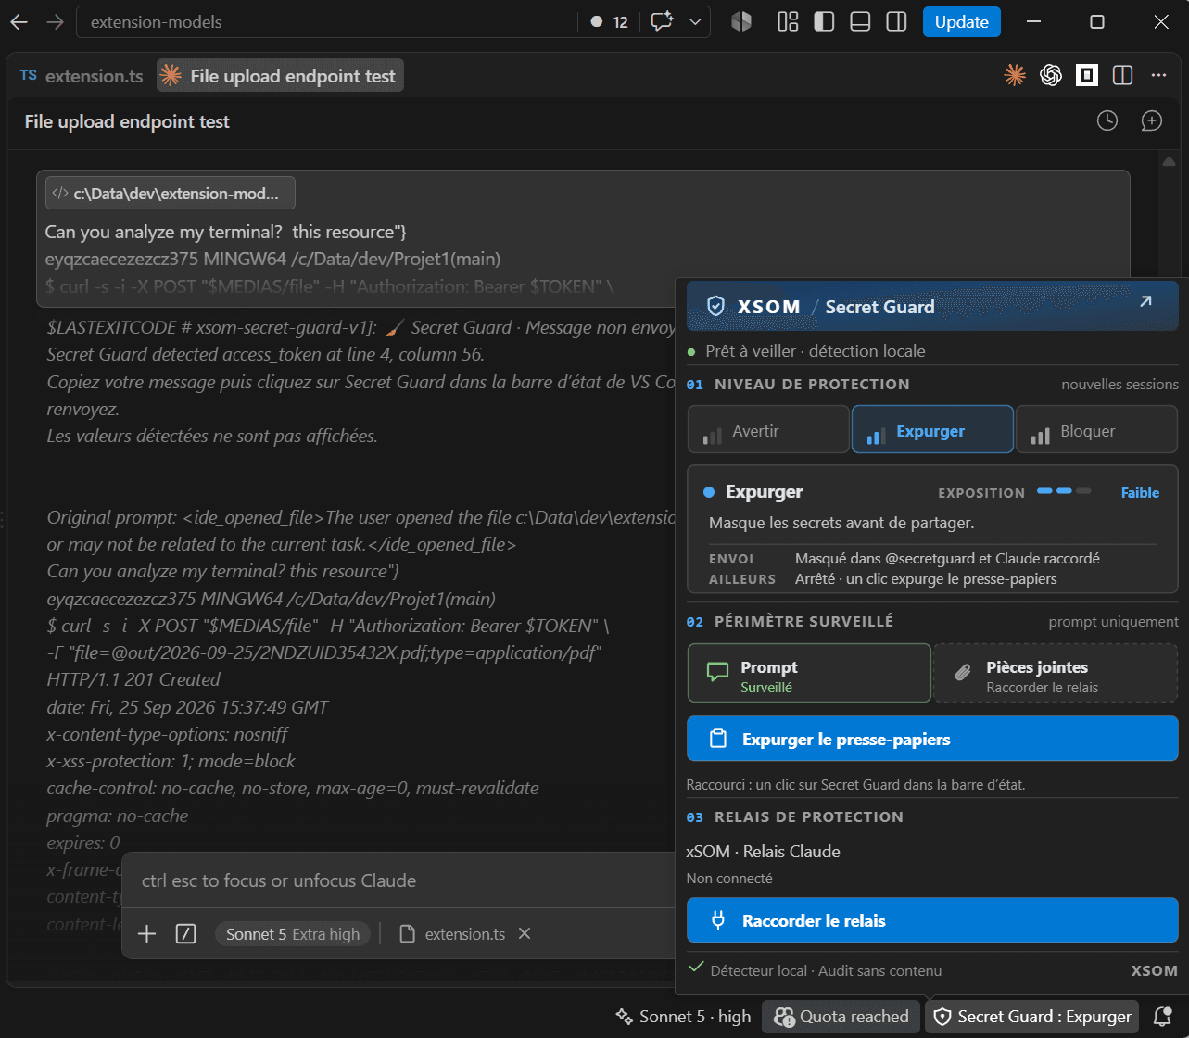The image size is (1189, 1038).
Task: Open More Actions ellipsis in editor toolbar
Action: pyautogui.click(x=1158, y=75)
